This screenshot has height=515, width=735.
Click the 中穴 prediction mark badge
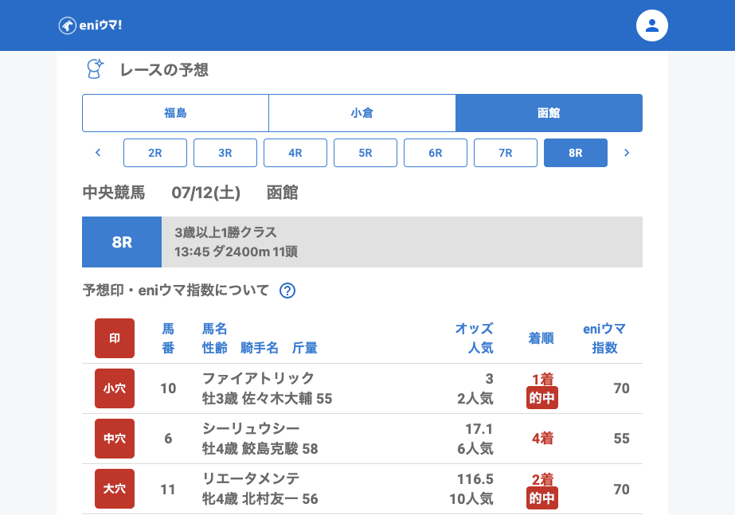click(115, 439)
